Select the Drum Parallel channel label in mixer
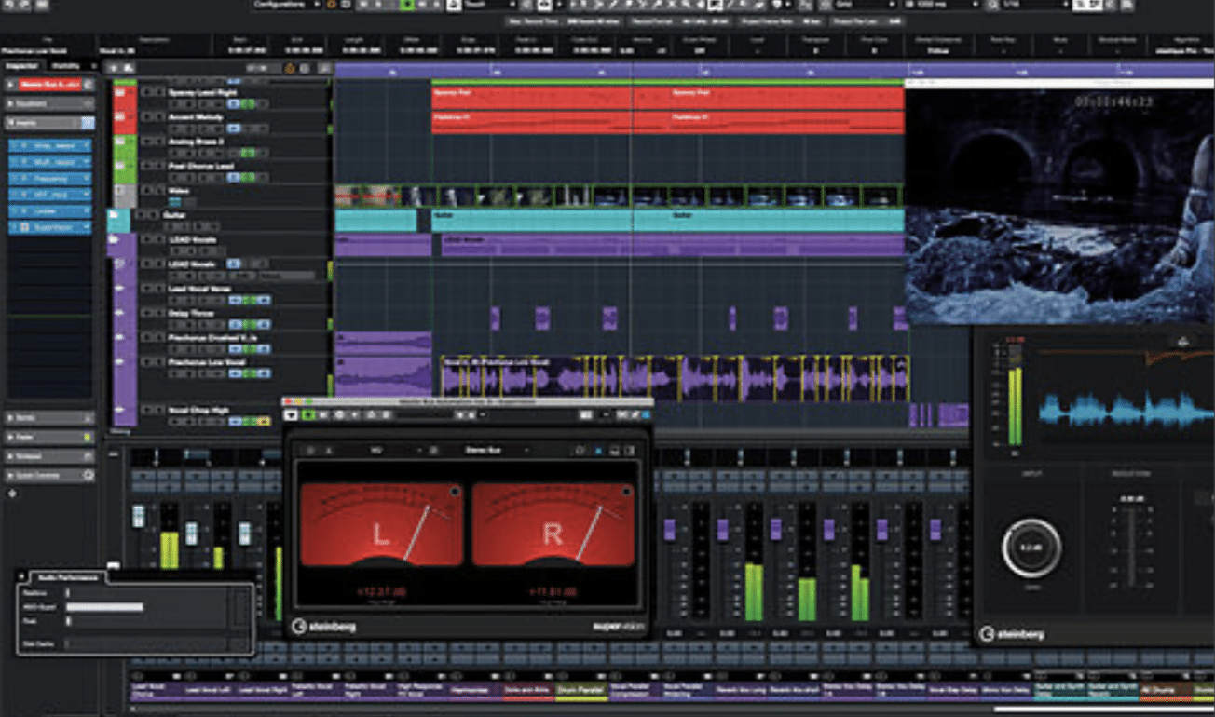Screen dimensions: 1215x717 pos(581,691)
